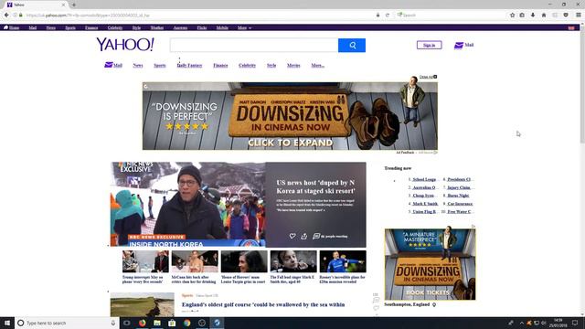Launch Firefox from the taskbar
This screenshot has width=585, height=329.
click(143, 323)
